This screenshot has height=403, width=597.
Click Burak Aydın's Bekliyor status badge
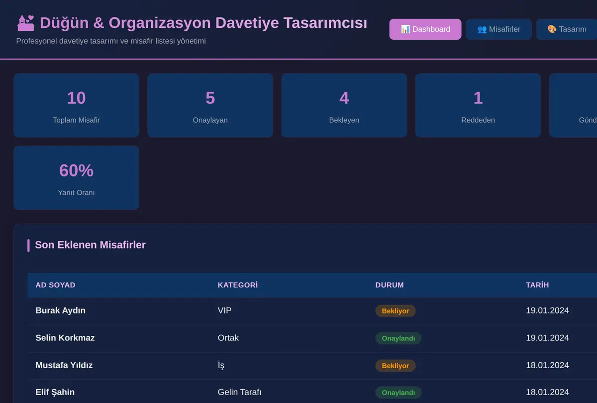point(396,311)
